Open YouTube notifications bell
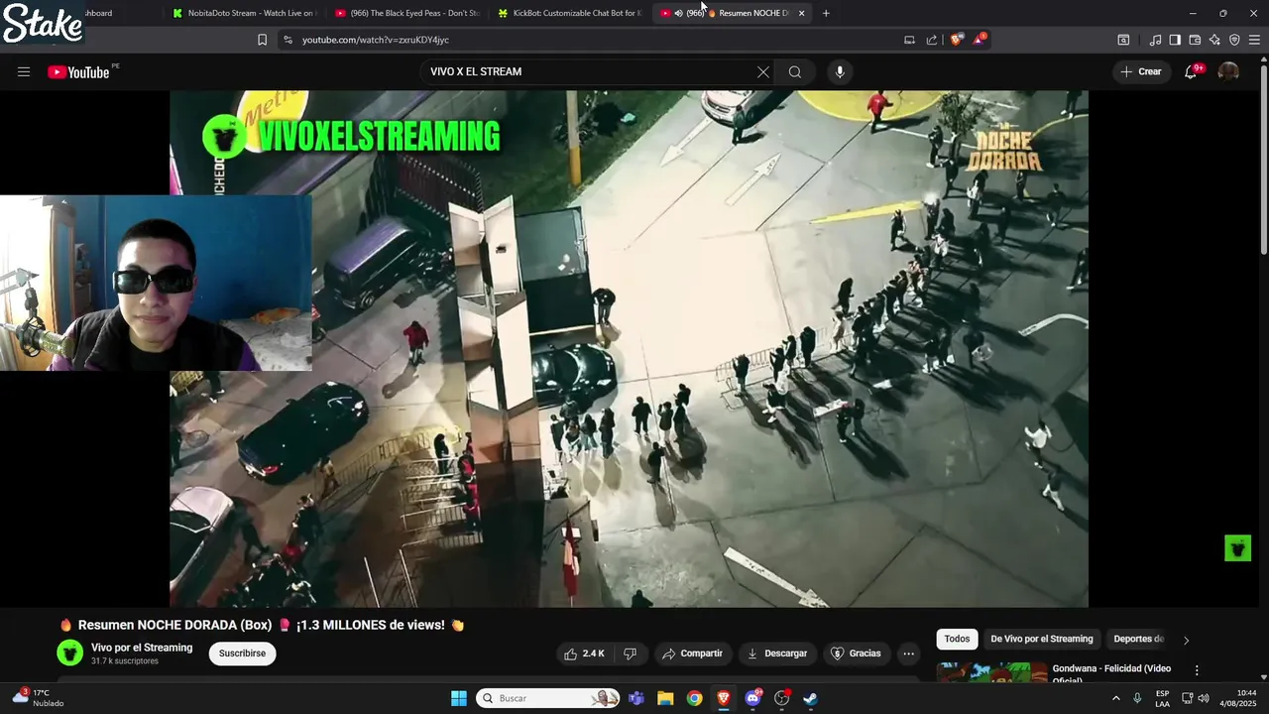 [1191, 71]
